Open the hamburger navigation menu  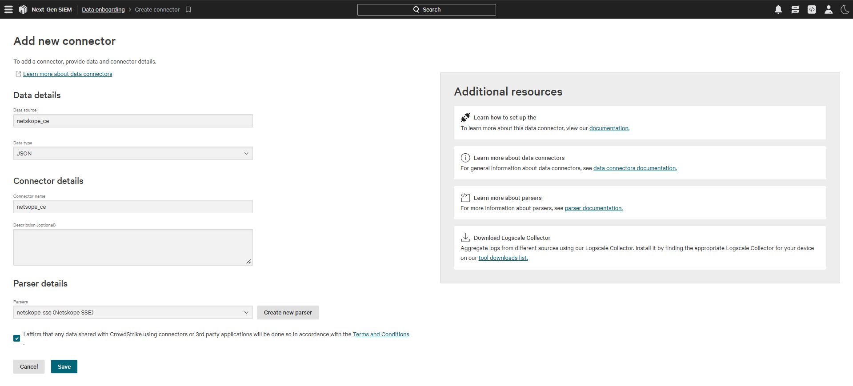click(8, 9)
